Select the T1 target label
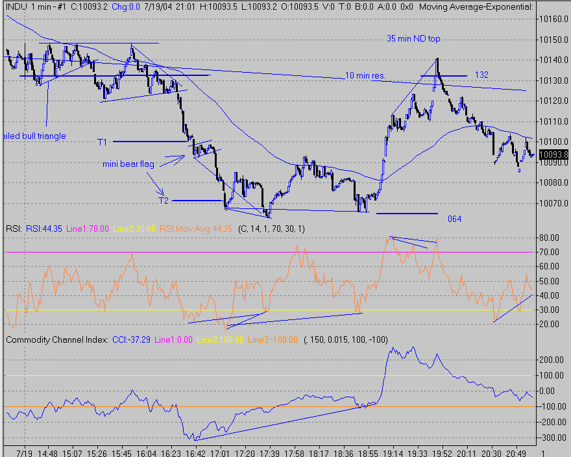 103,142
